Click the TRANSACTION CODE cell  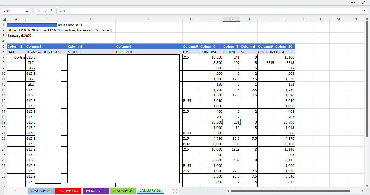coord(46,52)
